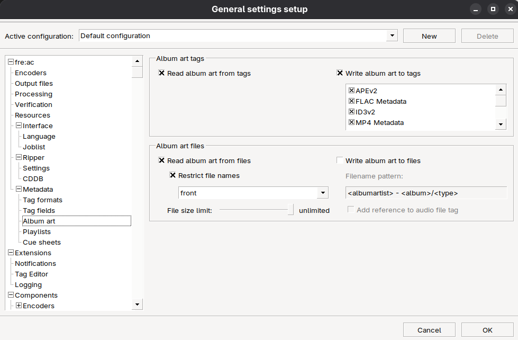Expand the Encoders node under Components
The image size is (518, 340).
pyautogui.click(x=19, y=306)
